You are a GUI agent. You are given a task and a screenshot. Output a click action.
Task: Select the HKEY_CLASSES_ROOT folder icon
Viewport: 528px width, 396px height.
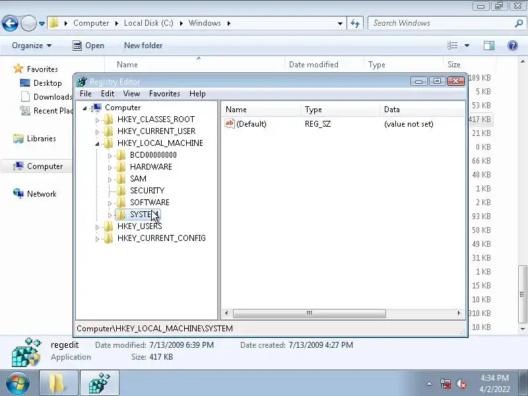[x=109, y=119]
